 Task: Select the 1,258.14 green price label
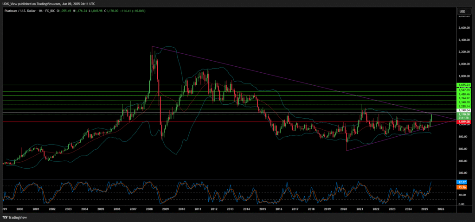[463, 106]
